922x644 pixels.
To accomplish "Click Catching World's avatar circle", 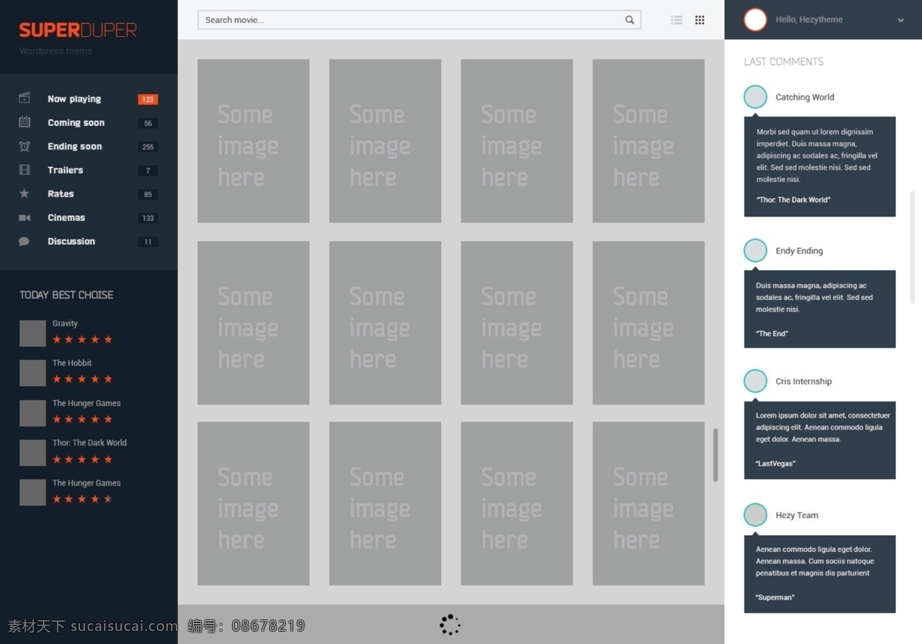I will click(x=755, y=97).
